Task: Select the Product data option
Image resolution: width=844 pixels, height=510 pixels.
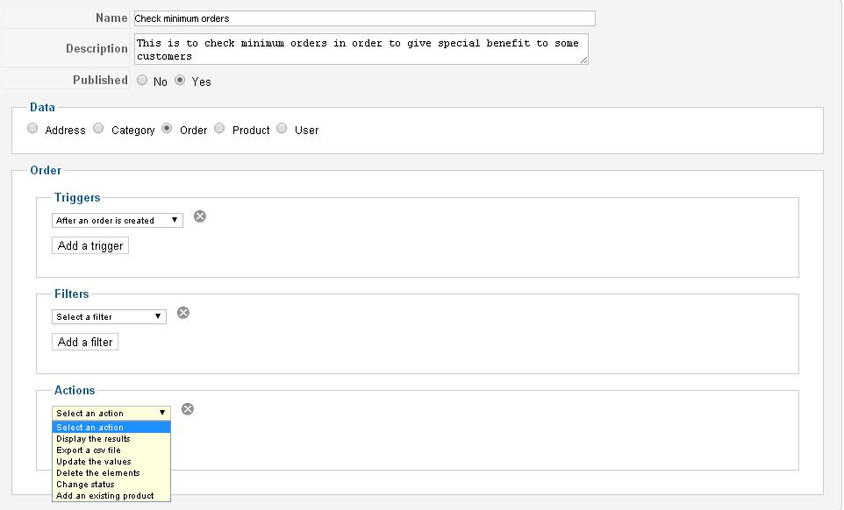Action: (219, 128)
